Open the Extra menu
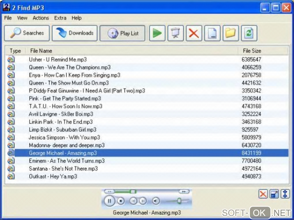This screenshot has width=294, height=220. (x=60, y=18)
